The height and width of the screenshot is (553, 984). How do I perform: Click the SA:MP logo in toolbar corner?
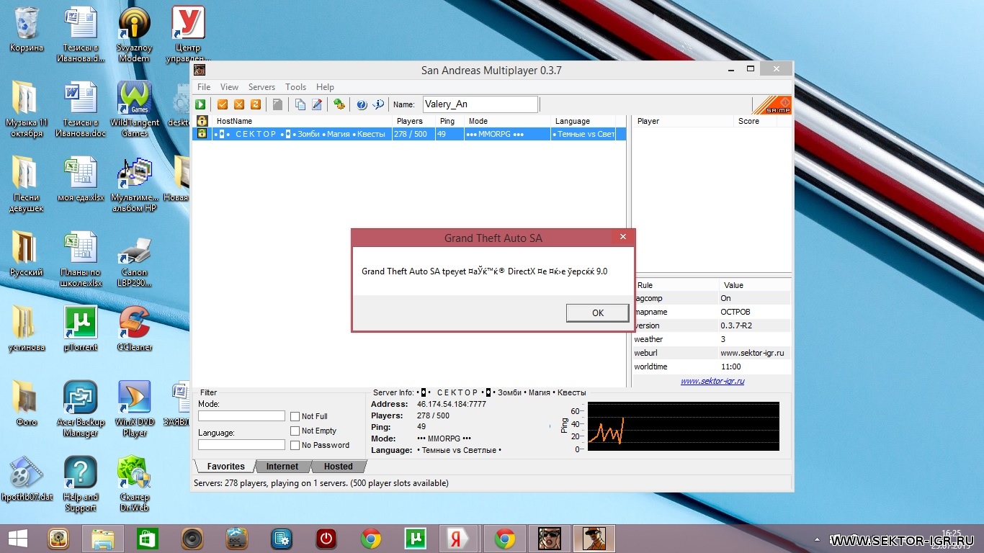click(x=772, y=105)
